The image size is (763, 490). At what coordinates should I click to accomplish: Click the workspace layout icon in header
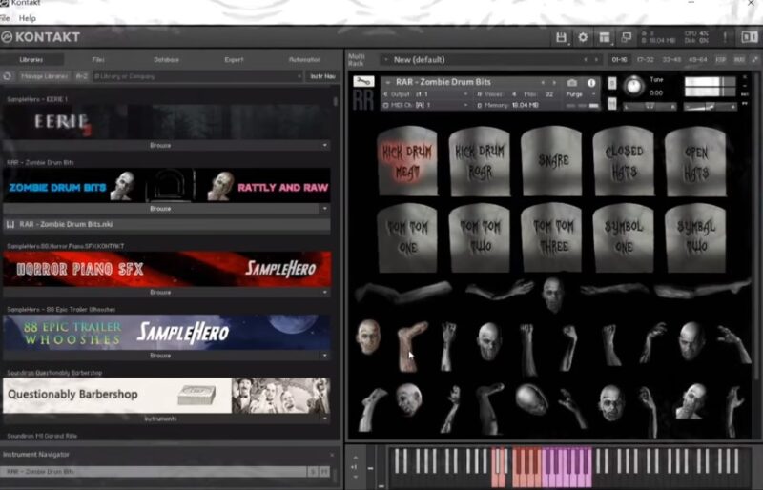pos(605,37)
